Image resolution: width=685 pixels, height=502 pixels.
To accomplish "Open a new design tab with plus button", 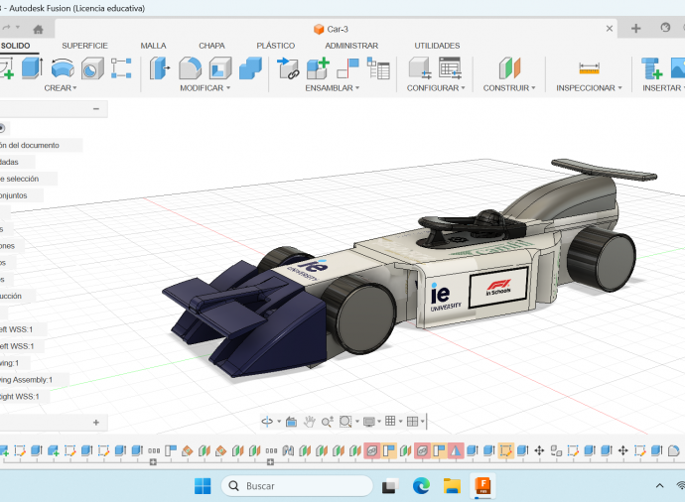I will (635, 29).
